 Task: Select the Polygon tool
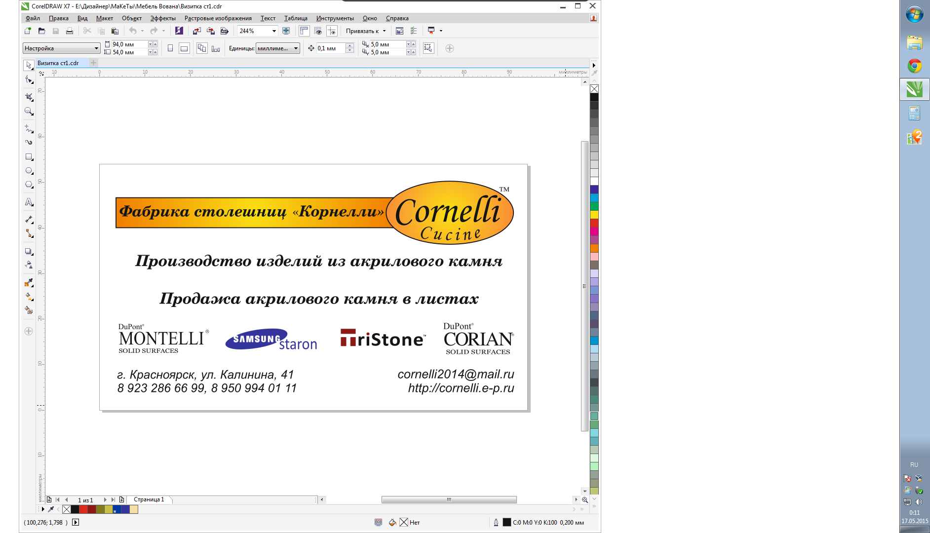(29, 185)
